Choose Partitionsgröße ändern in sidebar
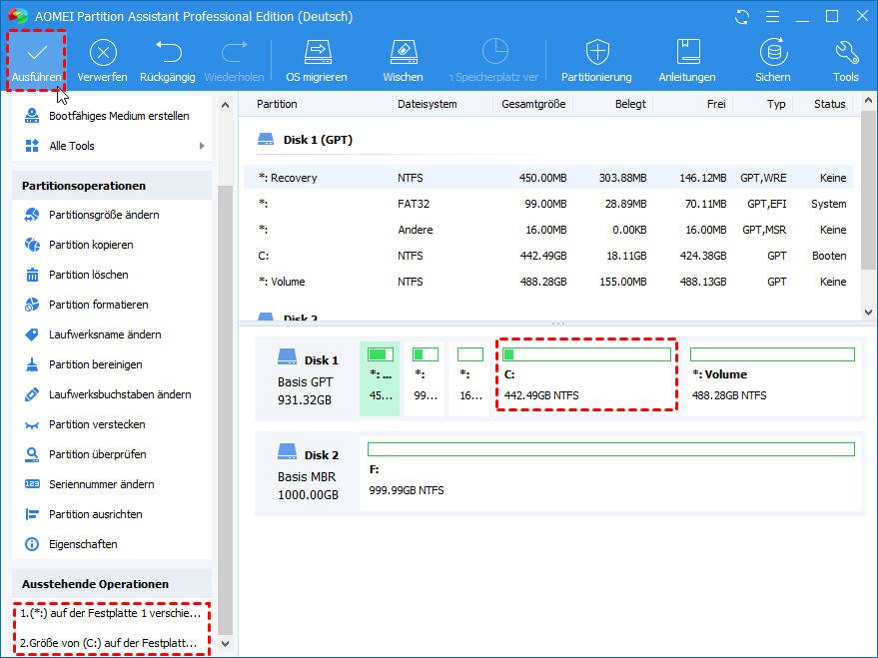This screenshot has width=878, height=658. pos(104,215)
